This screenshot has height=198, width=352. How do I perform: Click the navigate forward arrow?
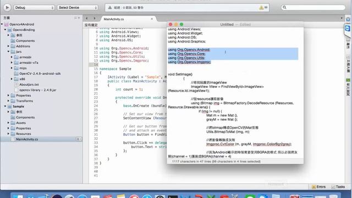point(95,18)
